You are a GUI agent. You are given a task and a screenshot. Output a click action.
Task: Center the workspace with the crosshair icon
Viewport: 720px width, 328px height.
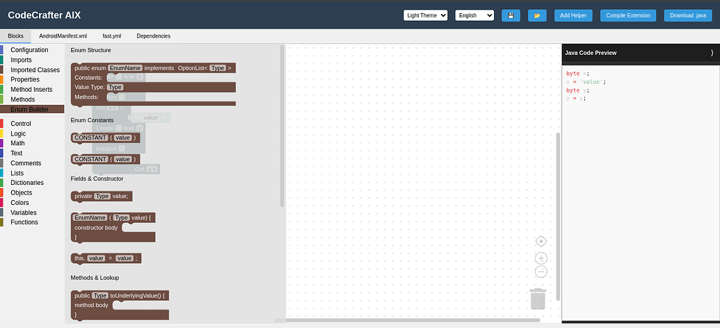click(541, 241)
